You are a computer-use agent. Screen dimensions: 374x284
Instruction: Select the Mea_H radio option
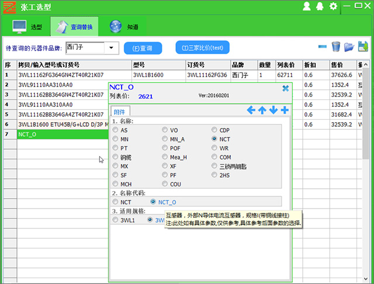tap(165, 157)
